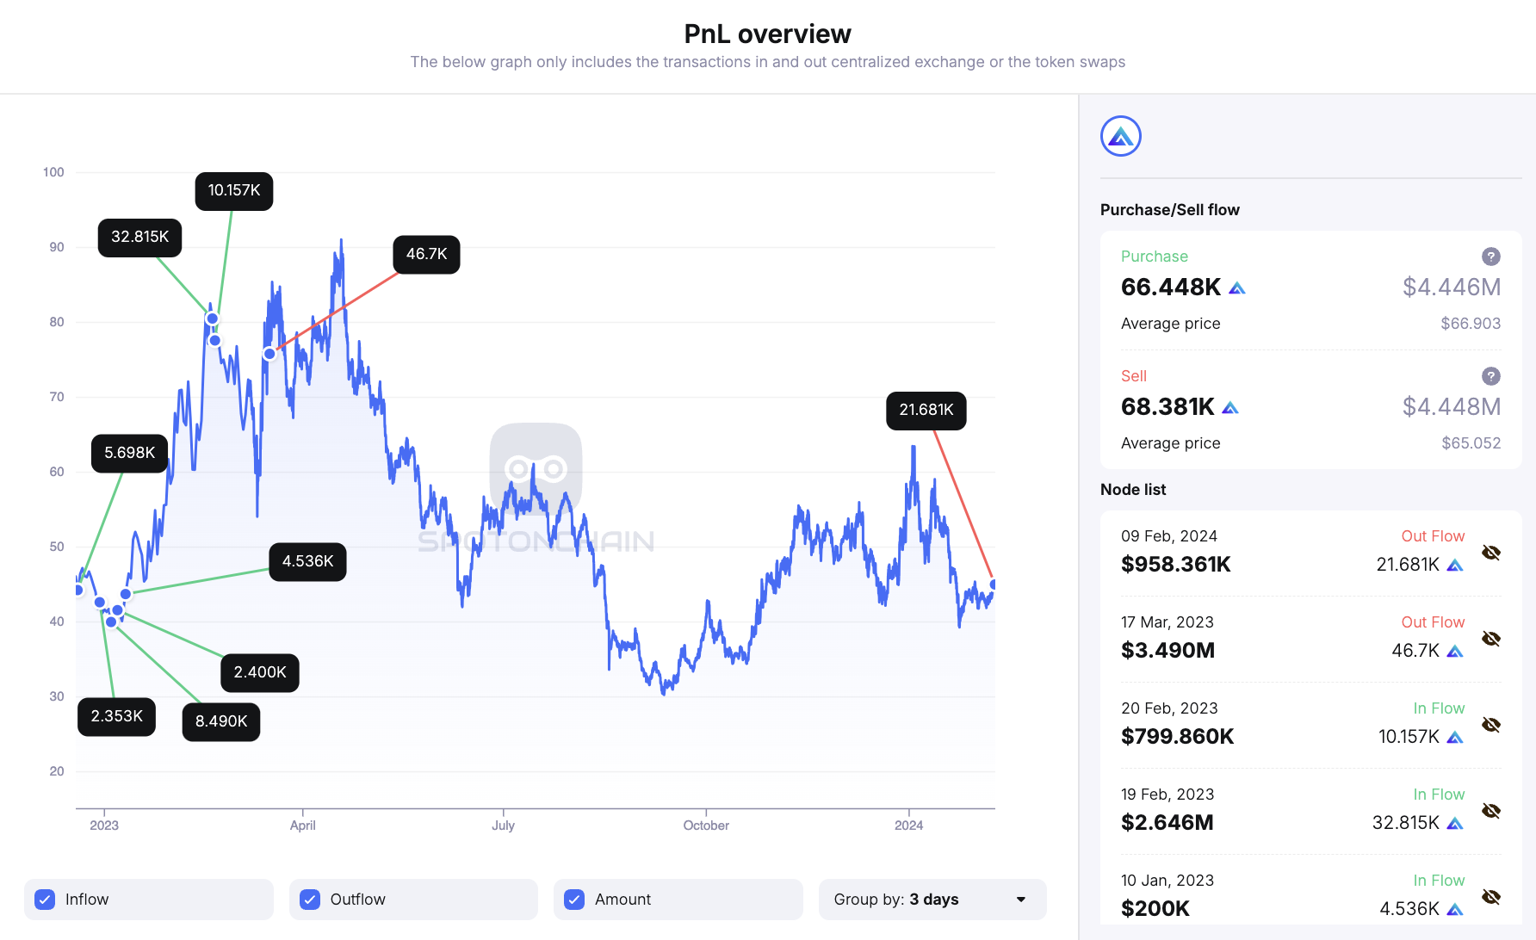Select the 10.157K inflow chart label
The height and width of the screenshot is (940, 1536).
233,191
